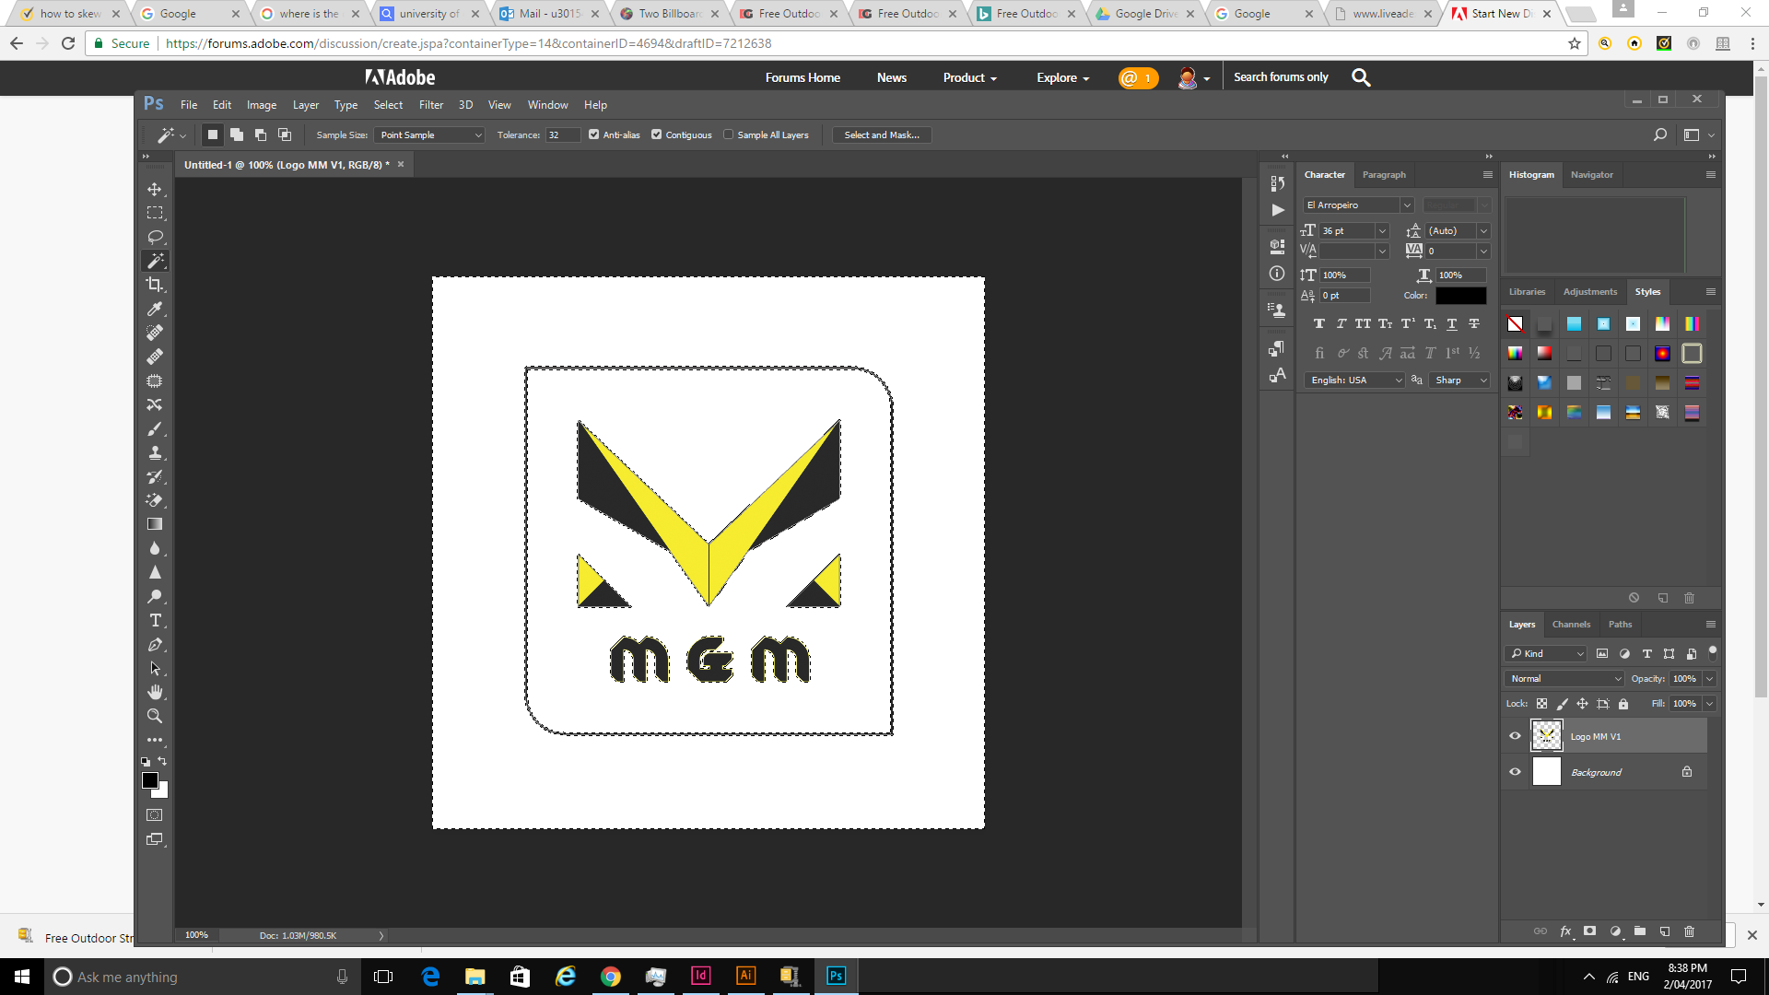The height and width of the screenshot is (995, 1769).
Task: Open Photoshop from Windows taskbar
Action: pos(836,976)
